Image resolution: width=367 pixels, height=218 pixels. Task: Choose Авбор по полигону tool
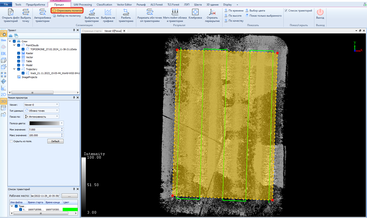[x=67, y=16]
